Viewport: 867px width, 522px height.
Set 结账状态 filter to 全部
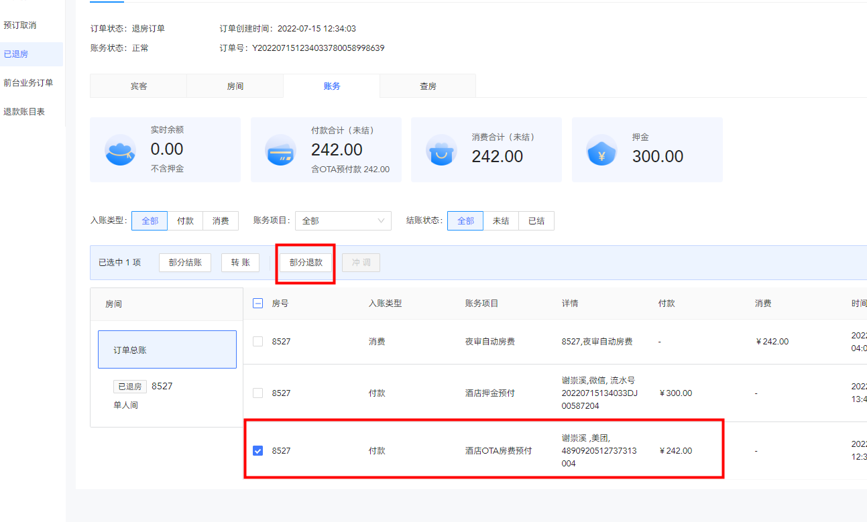tap(465, 220)
